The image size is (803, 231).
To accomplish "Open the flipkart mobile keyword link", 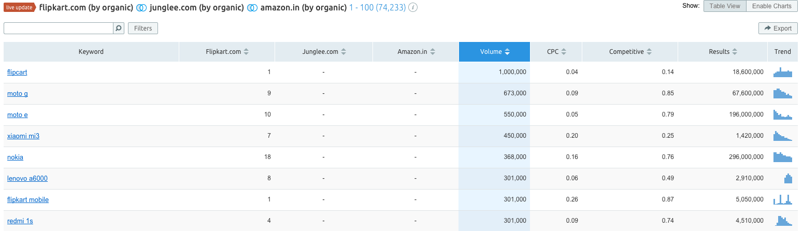I will point(28,199).
